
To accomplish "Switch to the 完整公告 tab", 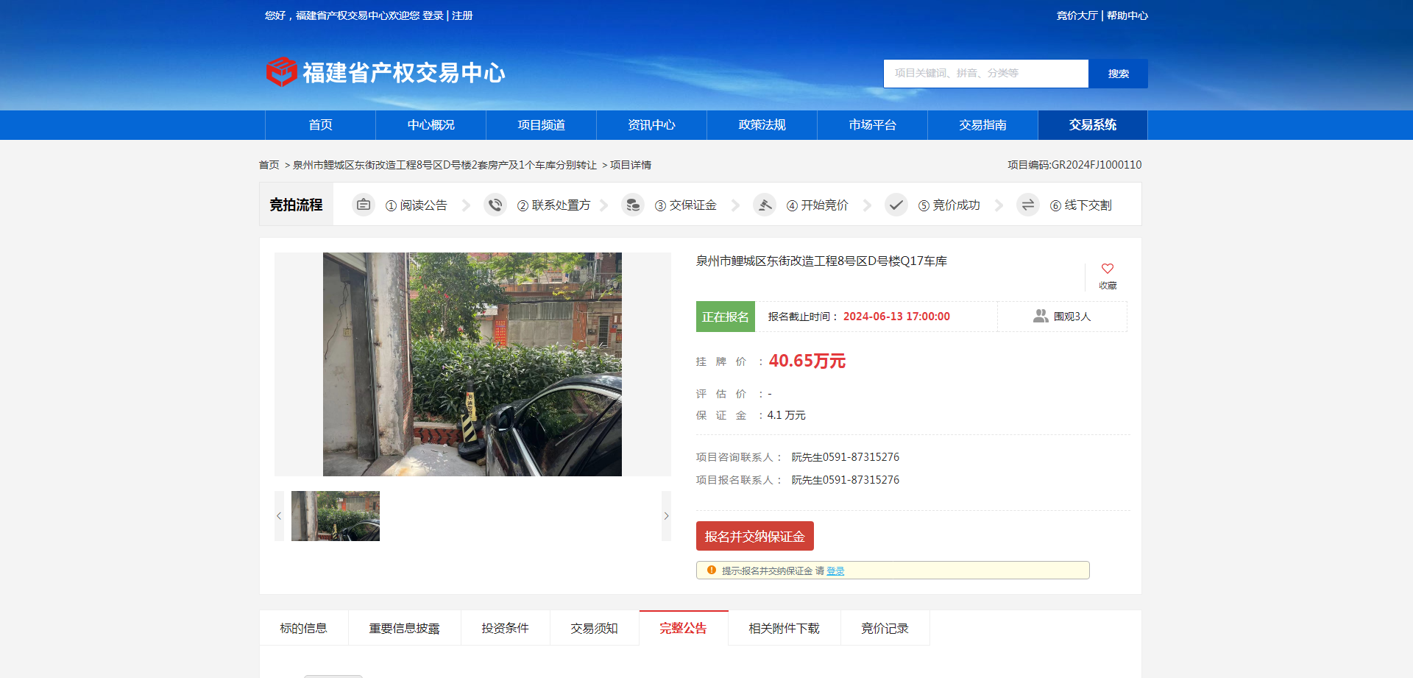I will click(x=684, y=628).
